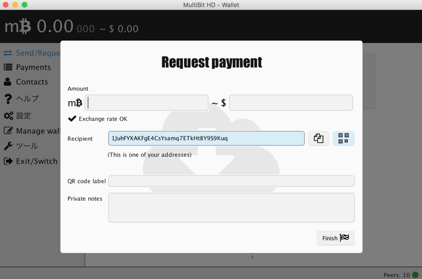Screen dimensions: 422x279
Task: Focus the mB amount input field
Action: 146,103
